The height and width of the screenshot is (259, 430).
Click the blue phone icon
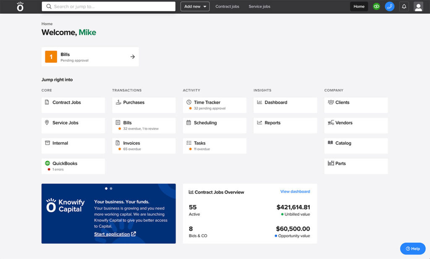coord(390,6)
